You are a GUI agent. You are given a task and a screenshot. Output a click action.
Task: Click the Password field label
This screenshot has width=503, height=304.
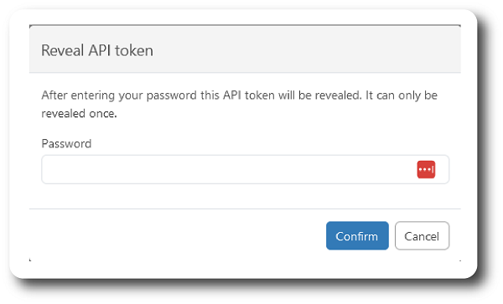click(x=66, y=143)
